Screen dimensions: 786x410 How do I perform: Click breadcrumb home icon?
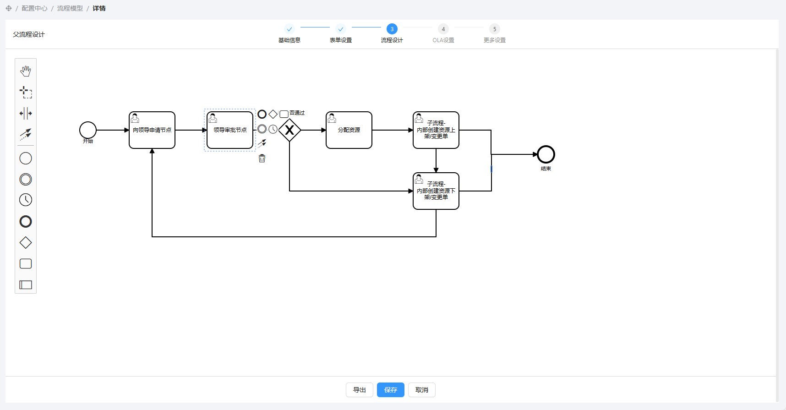(x=9, y=8)
